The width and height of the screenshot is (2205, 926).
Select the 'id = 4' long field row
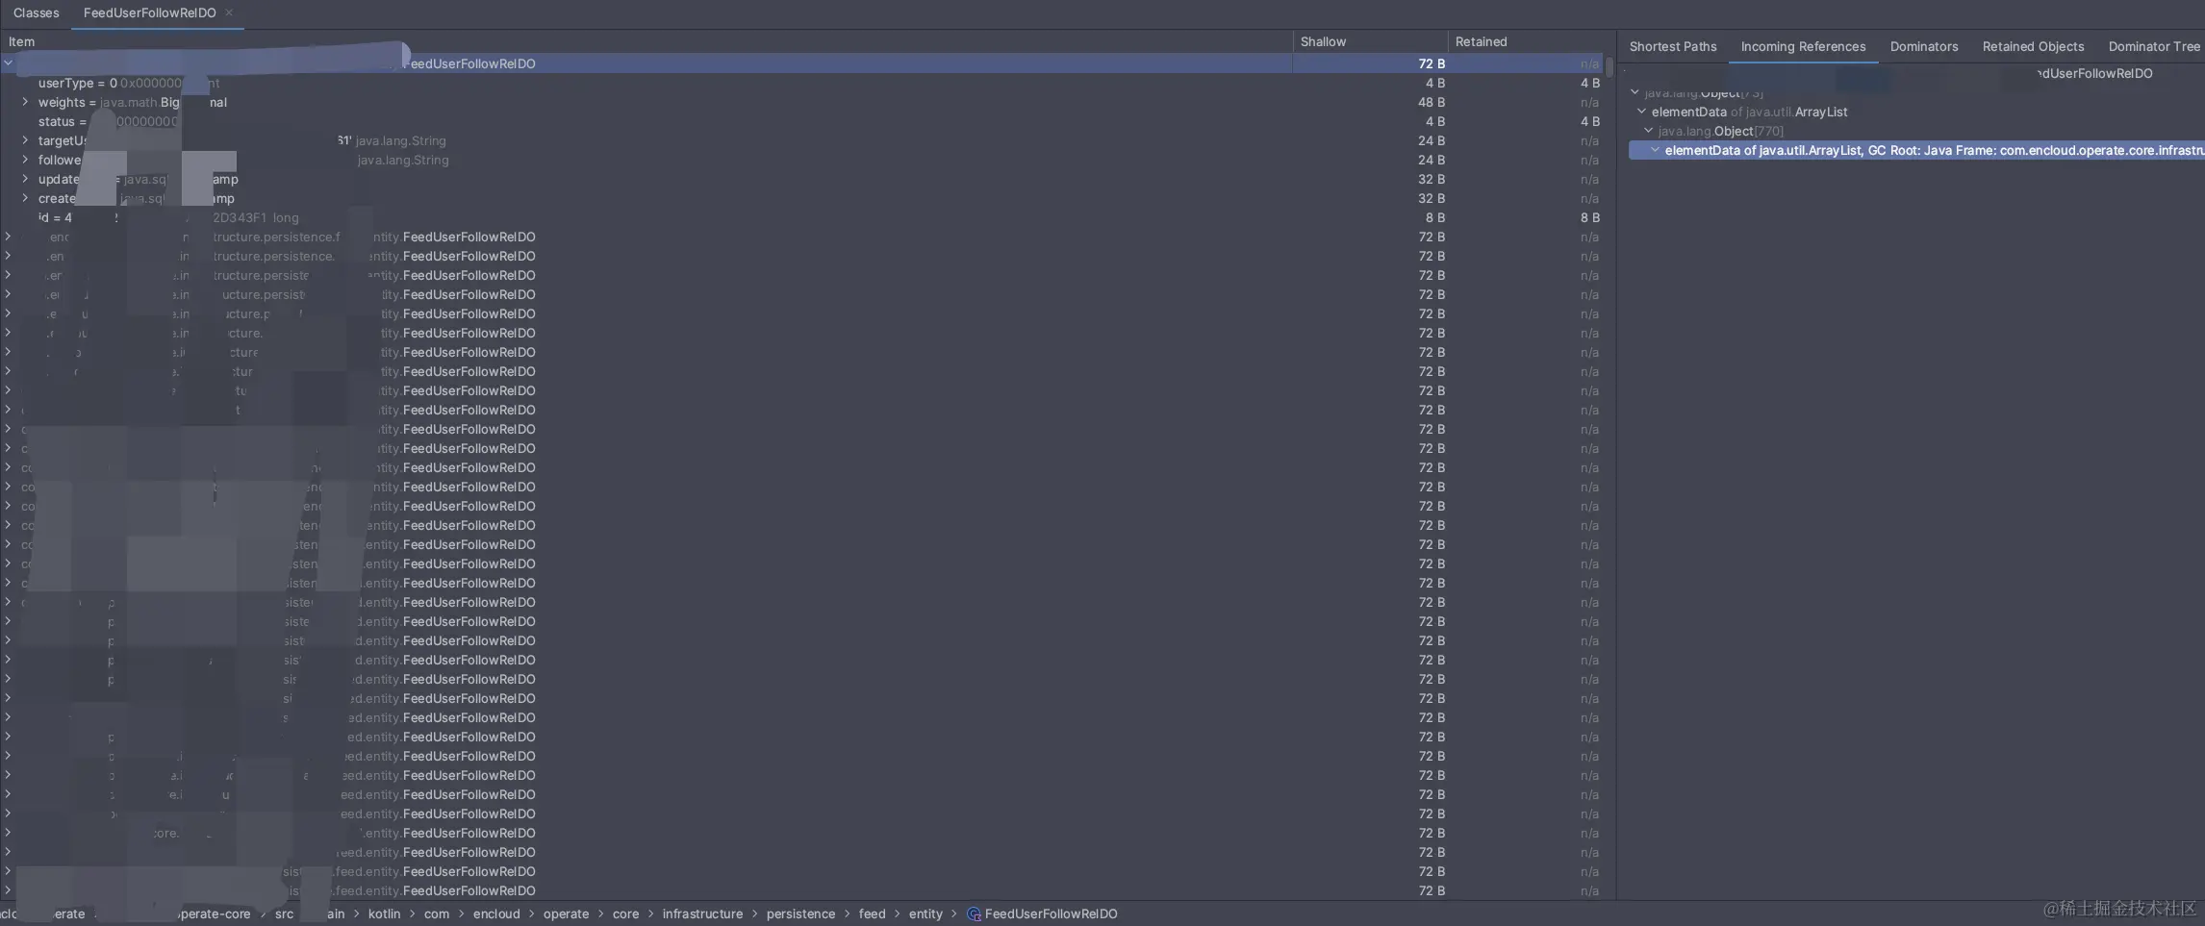pyautogui.click(x=802, y=217)
